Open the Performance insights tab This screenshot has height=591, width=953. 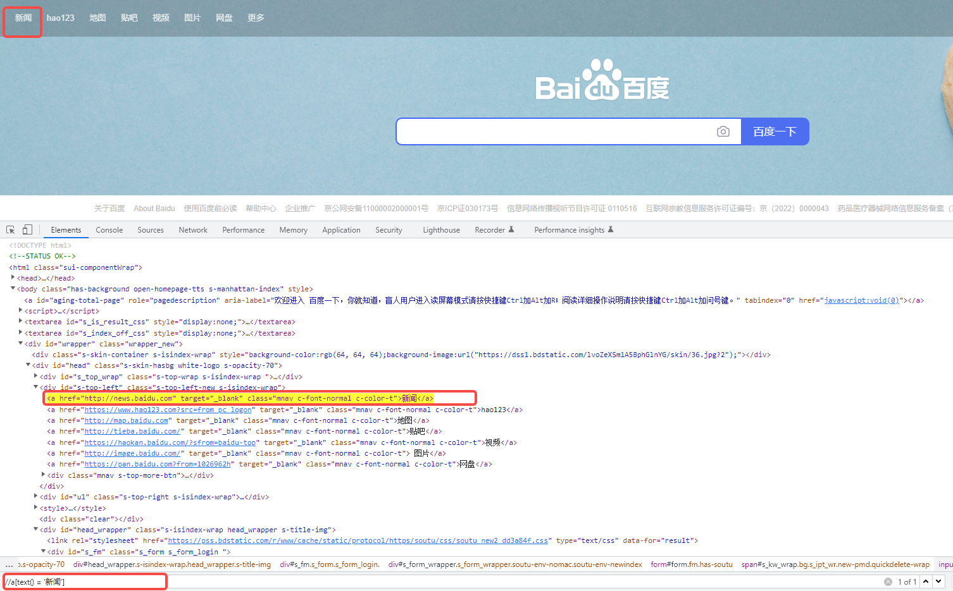click(x=573, y=230)
